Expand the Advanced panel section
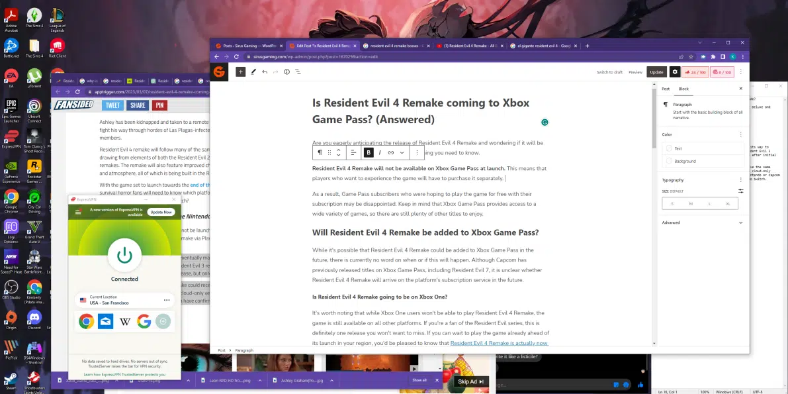Image resolution: width=788 pixels, height=394 pixels. click(701, 222)
